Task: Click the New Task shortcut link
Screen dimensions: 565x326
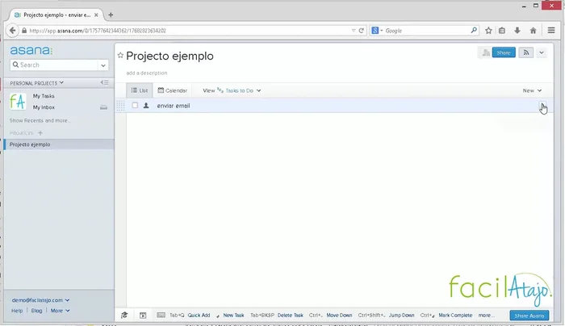Action: point(233,316)
